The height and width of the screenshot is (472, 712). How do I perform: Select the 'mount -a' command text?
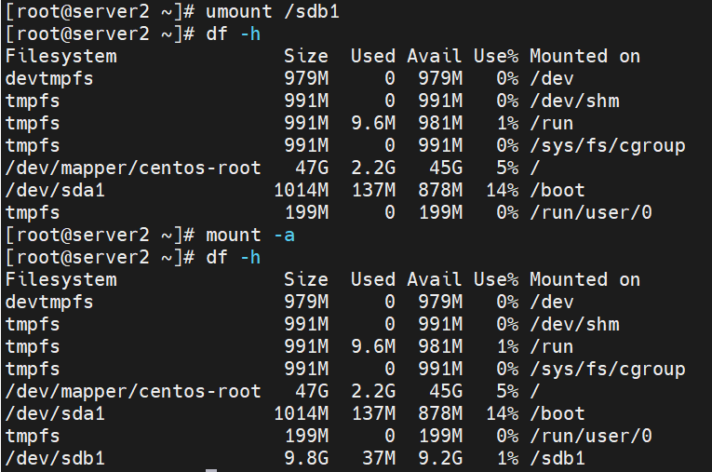(250, 236)
